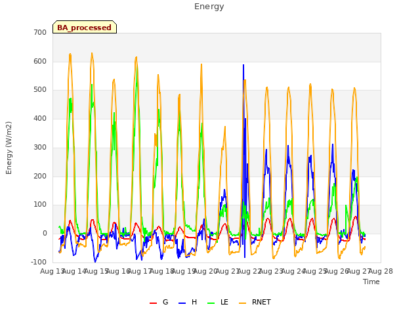
Task: Click the 700 y-axis tick label
Action: pos(40,33)
